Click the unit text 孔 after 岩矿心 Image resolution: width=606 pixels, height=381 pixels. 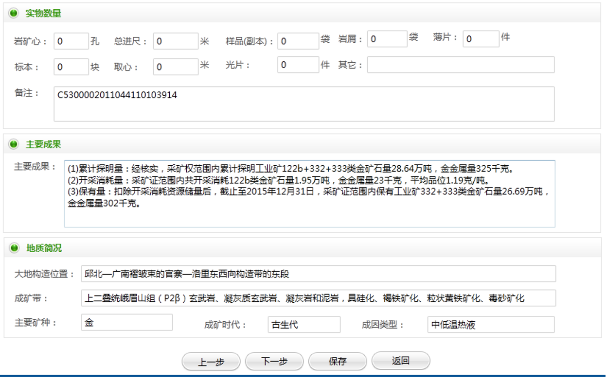pos(95,41)
